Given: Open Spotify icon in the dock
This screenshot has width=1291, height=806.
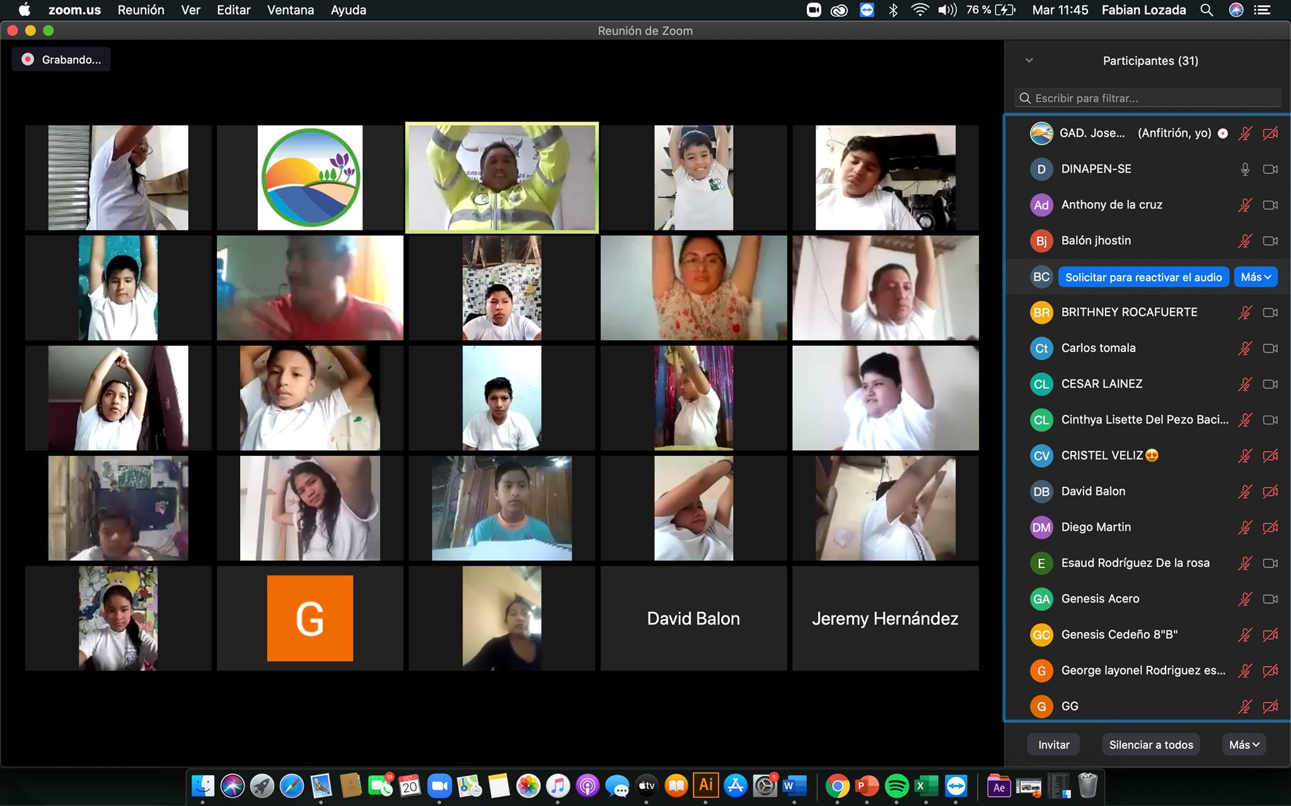Looking at the screenshot, I should click(896, 786).
